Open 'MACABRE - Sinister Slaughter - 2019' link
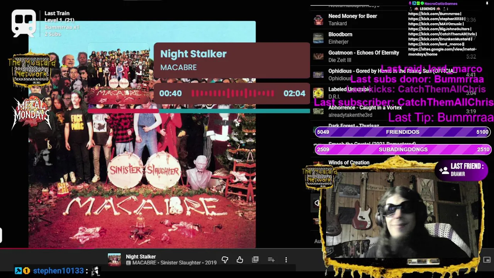This screenshot has width=494, height=278. tap(174, 263)
